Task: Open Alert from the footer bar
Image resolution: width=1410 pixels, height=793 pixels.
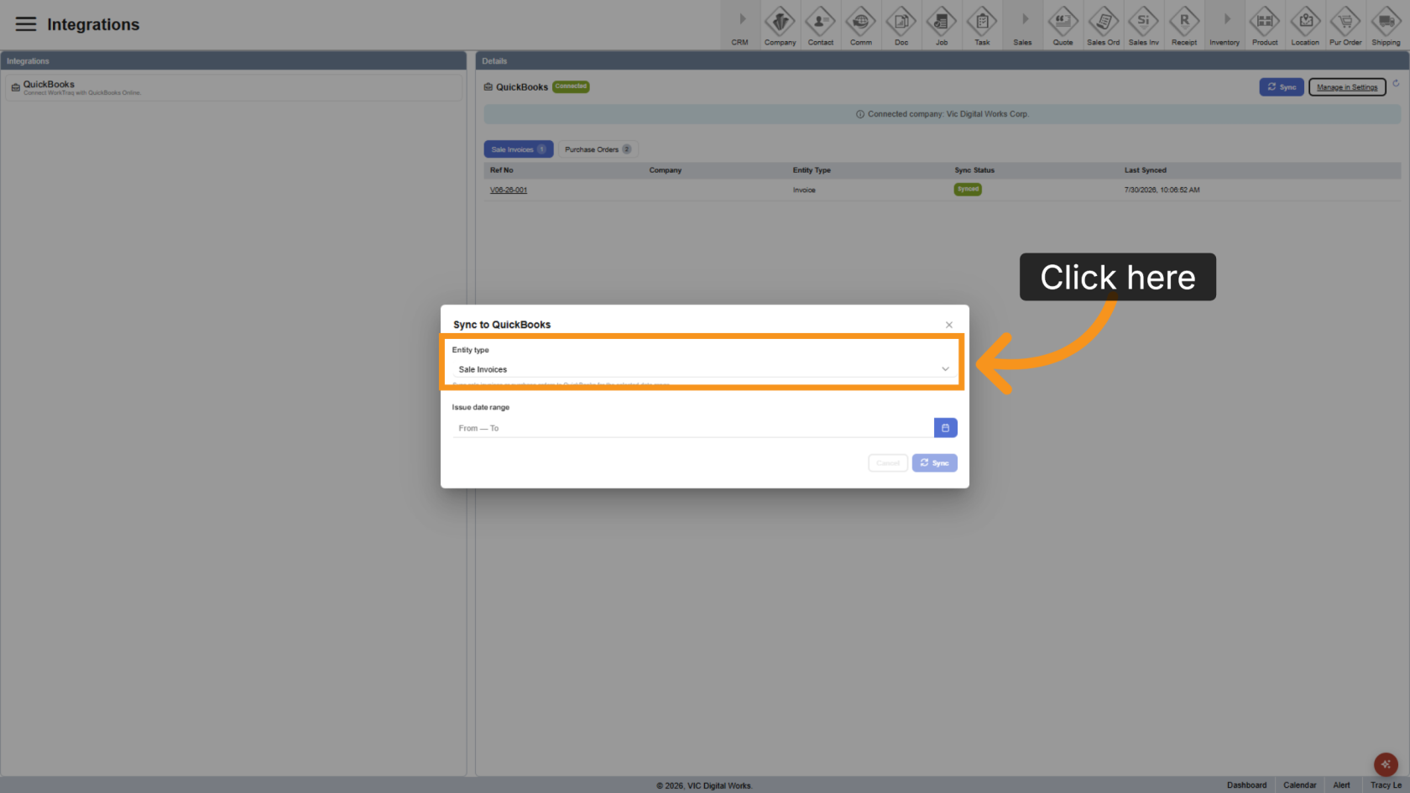Action: (1342, 785)
